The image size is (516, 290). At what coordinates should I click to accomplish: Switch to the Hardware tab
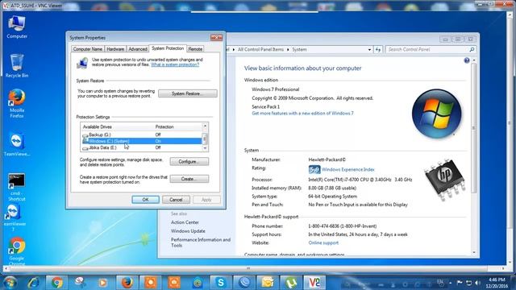tap(115, 49)
